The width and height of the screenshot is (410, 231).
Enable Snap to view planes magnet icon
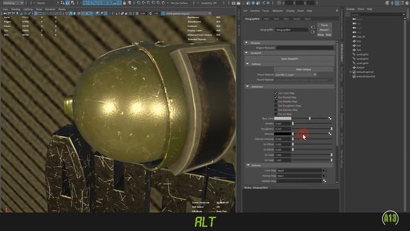[x=158, y=3]
